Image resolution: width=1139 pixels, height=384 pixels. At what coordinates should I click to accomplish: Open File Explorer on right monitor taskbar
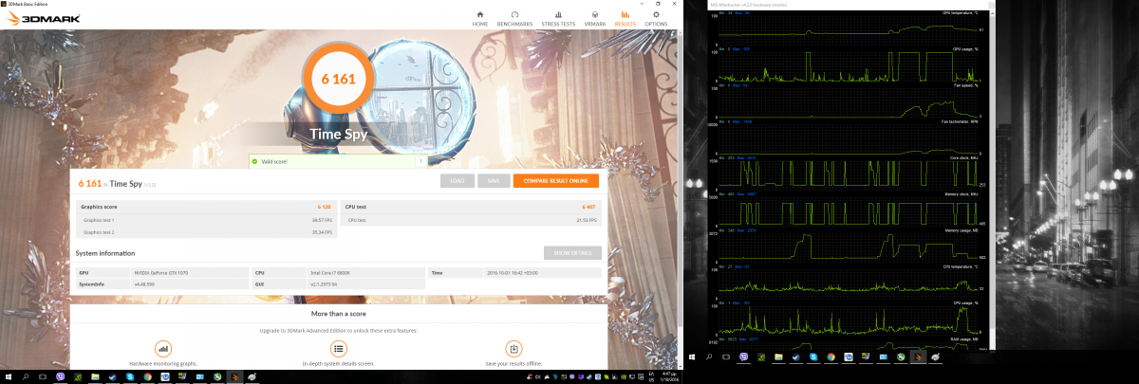point(778,357)
